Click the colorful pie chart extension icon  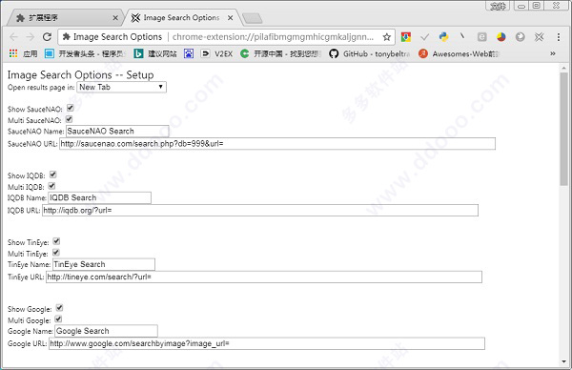pos(500,37)
